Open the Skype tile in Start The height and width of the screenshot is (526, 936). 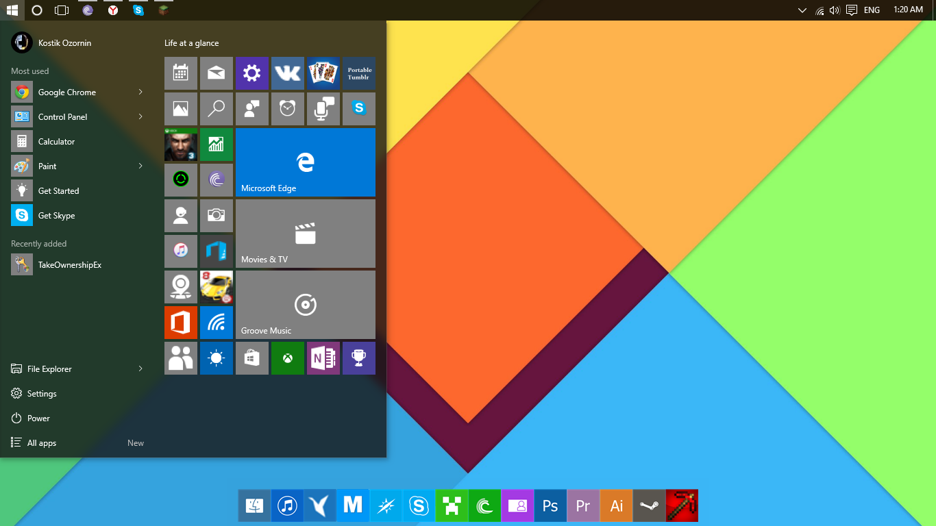point(359,109)
